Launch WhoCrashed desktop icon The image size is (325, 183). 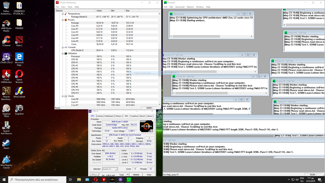pyautogui.click(x=19, y=92)
